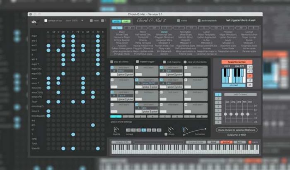
Task: Turn the inverte knob
Action: point(116,130)
